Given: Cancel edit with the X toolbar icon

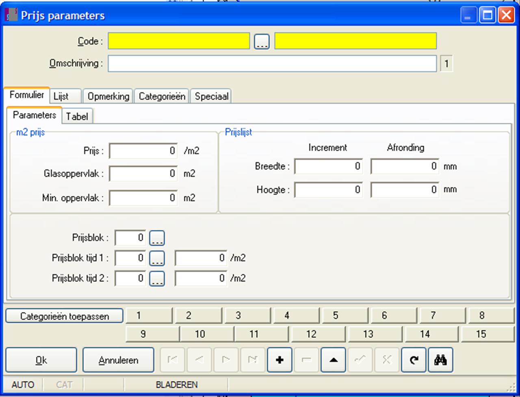Looking at the screenshot, I should [x=387, y=360].
